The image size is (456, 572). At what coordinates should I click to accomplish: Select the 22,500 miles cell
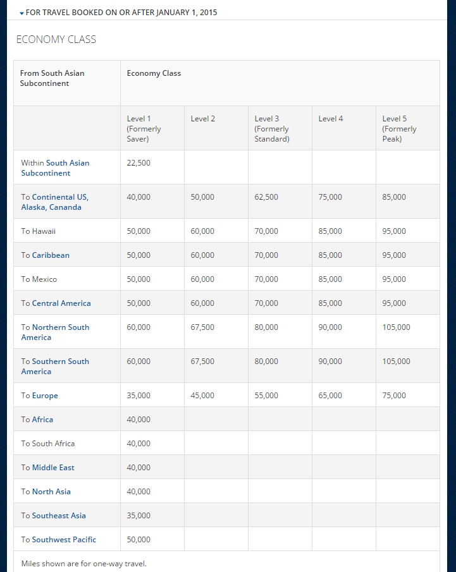pyautogui.click(x=139, y=162)
